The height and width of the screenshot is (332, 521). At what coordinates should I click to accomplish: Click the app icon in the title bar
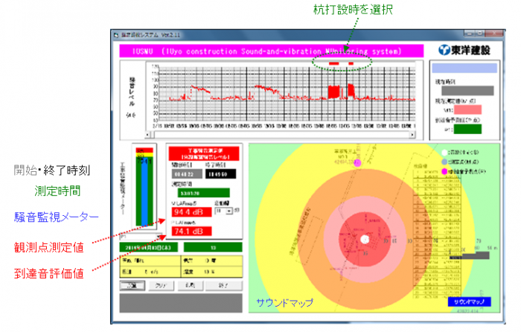(116, 35)
